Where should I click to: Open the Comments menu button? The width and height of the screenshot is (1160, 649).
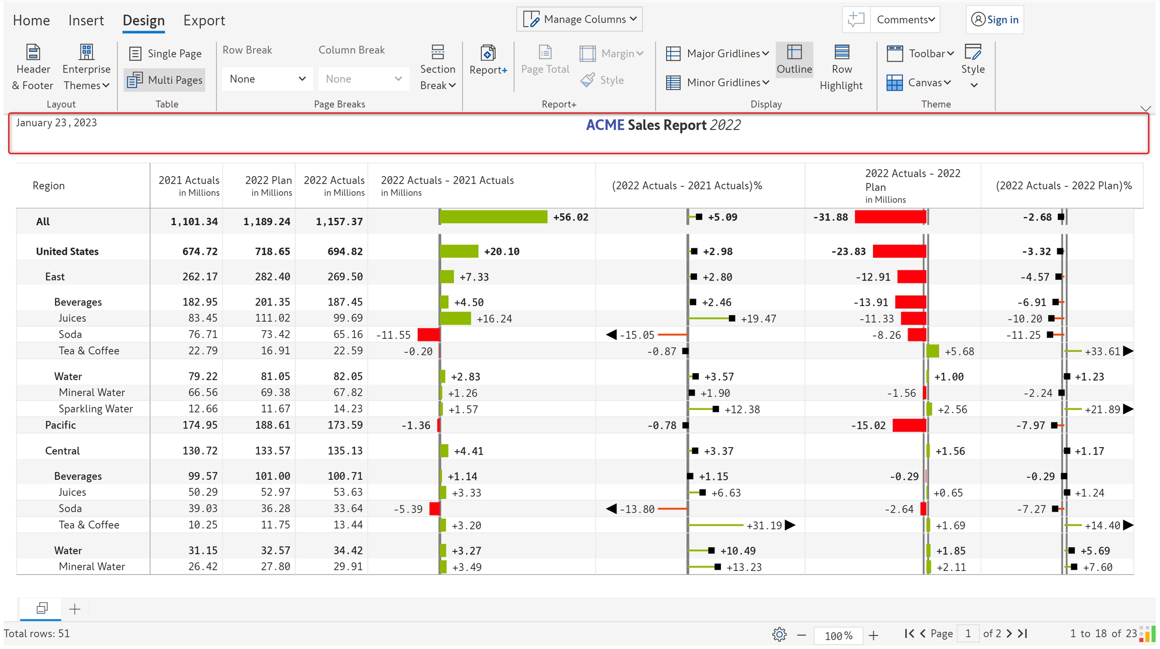pos(905,20)
